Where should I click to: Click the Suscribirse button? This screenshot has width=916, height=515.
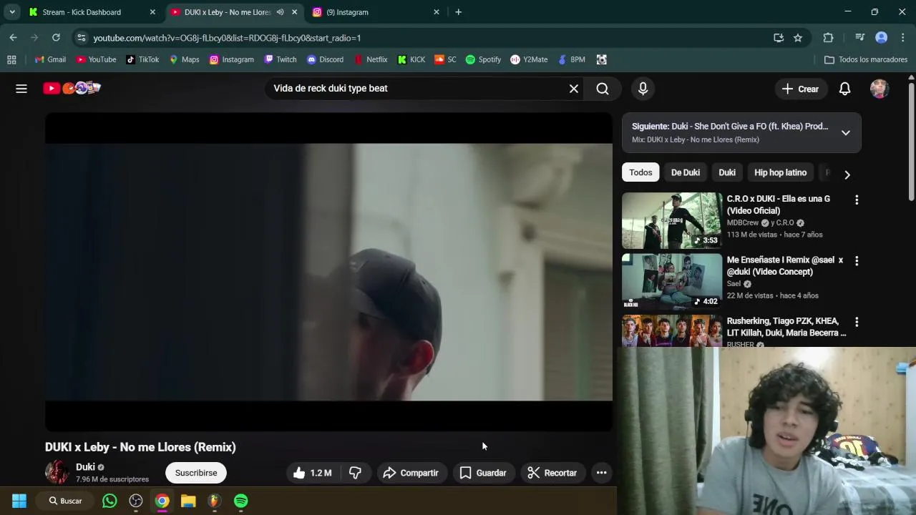pyautogui.click(x=196, y=473)
